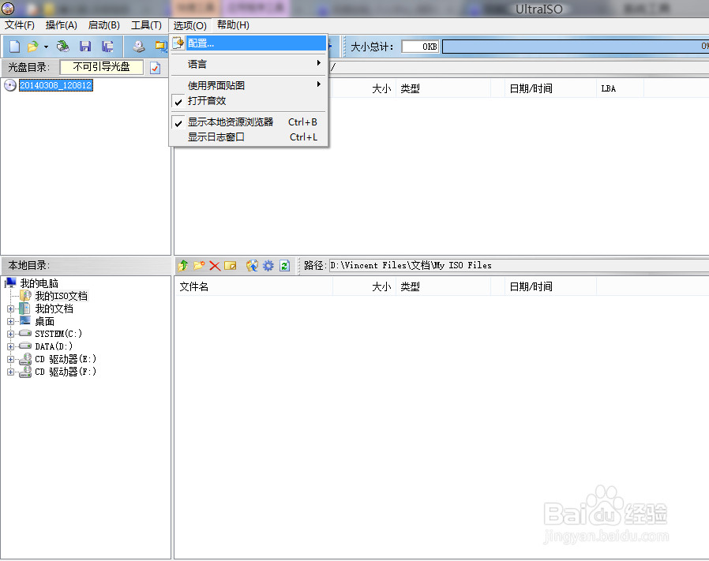709x561 pixels.
Task: Expand the CD 驱动器(E:) tree node
Action: pos(10,359)
